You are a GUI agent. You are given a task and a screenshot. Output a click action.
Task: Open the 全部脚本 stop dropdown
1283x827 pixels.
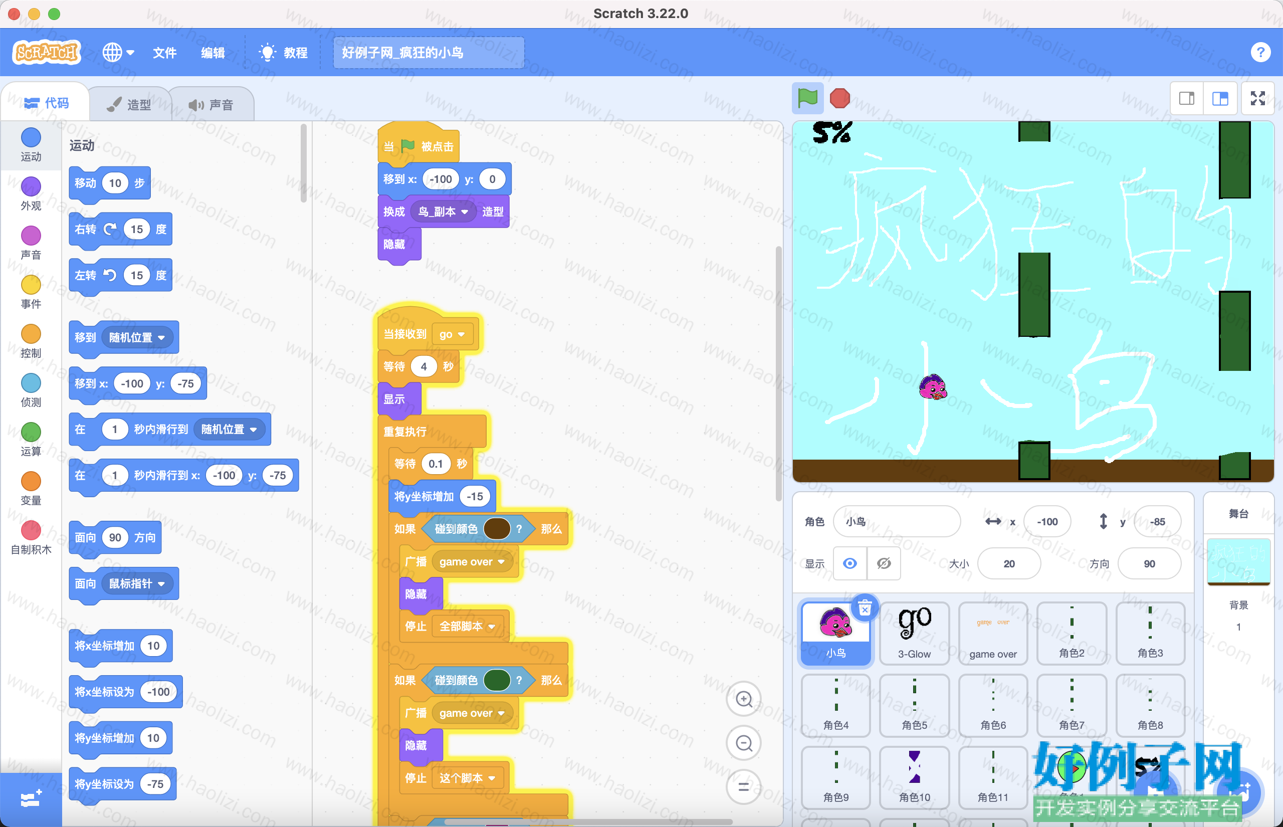coord(467,626)
